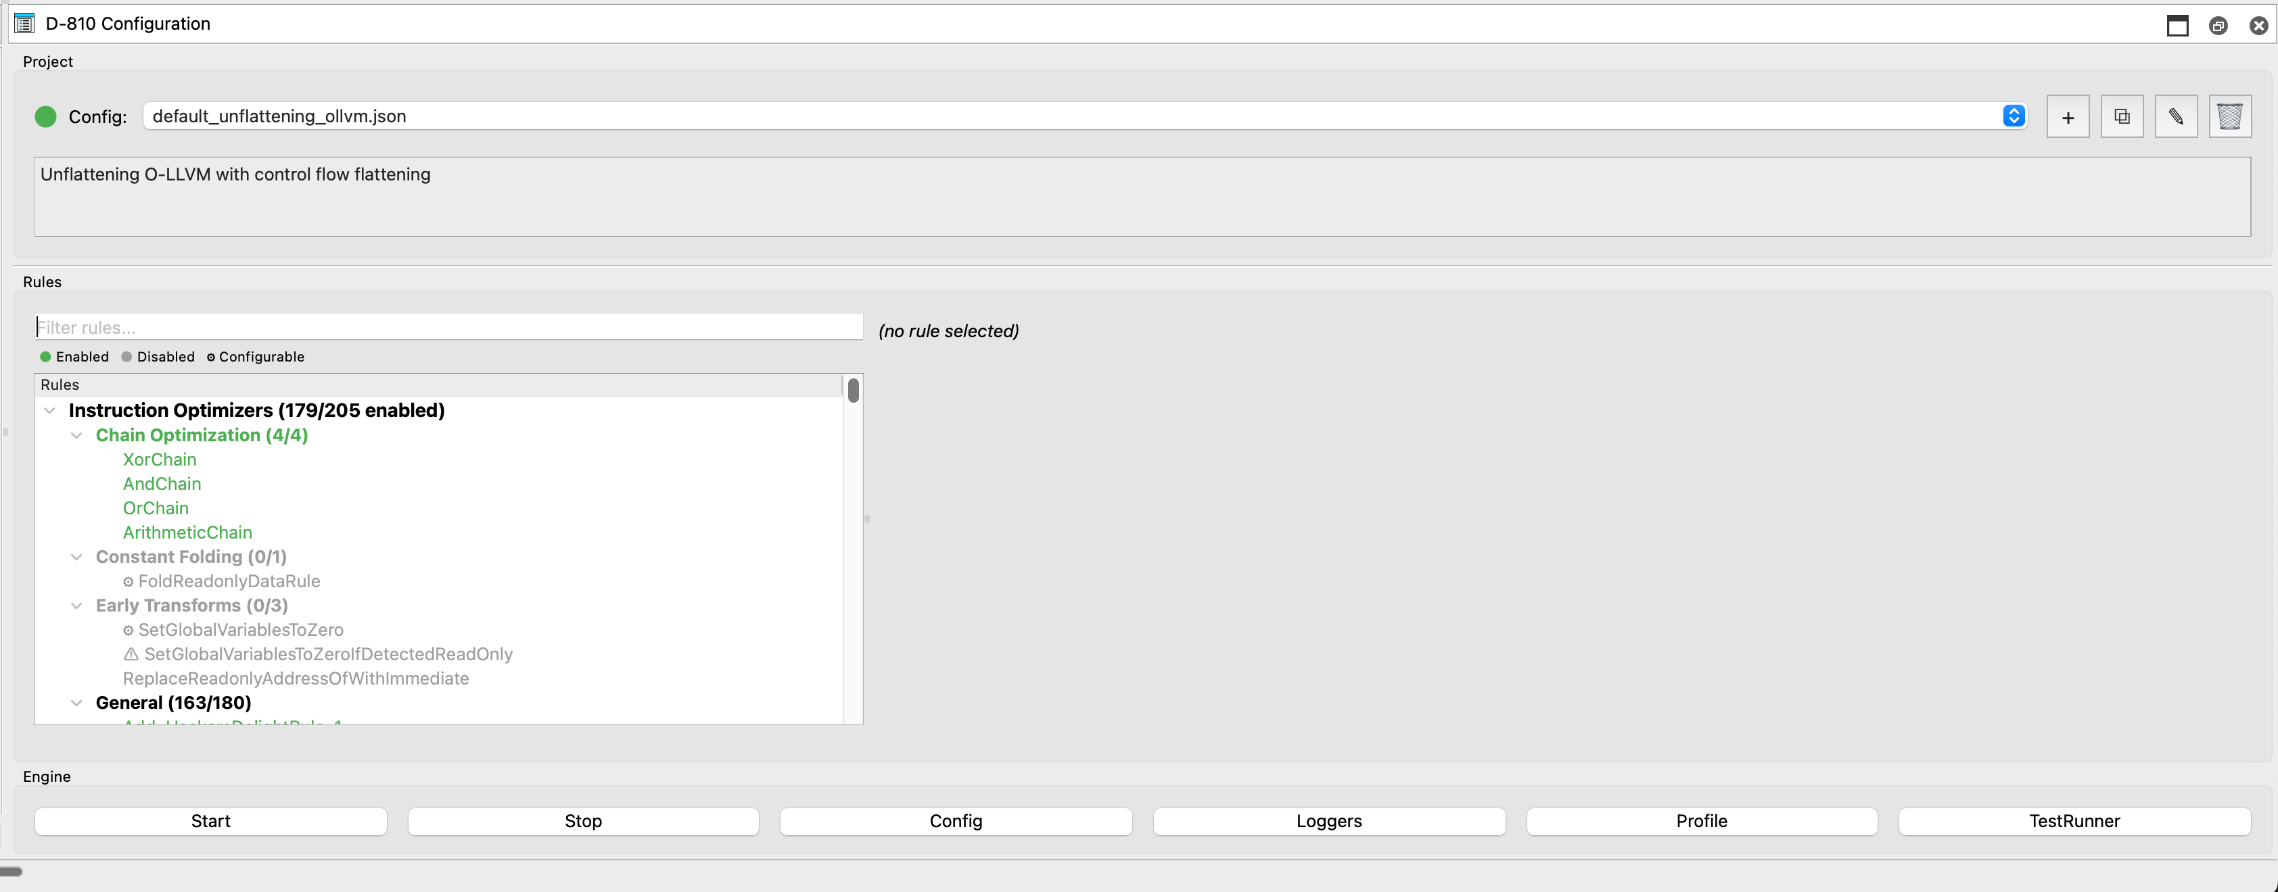2278x892 pixels.
Task: Open the Config file dropdown
Action: pyautogui.click(x=2014, y=116)
